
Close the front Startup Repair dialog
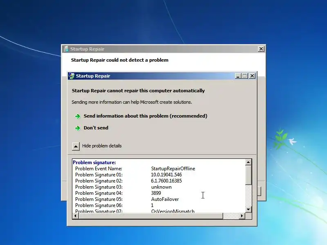pos(252,76)
